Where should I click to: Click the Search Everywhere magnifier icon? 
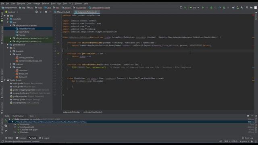(x=247, y=8)
